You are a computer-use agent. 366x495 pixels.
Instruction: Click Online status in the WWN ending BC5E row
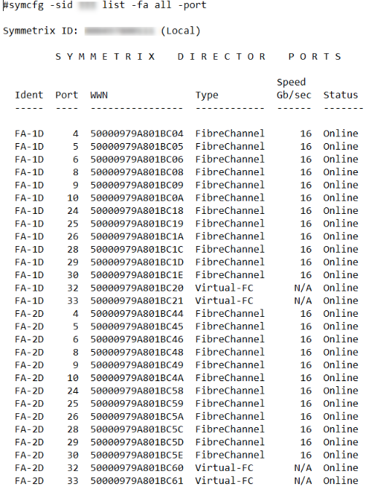(340, 455)
